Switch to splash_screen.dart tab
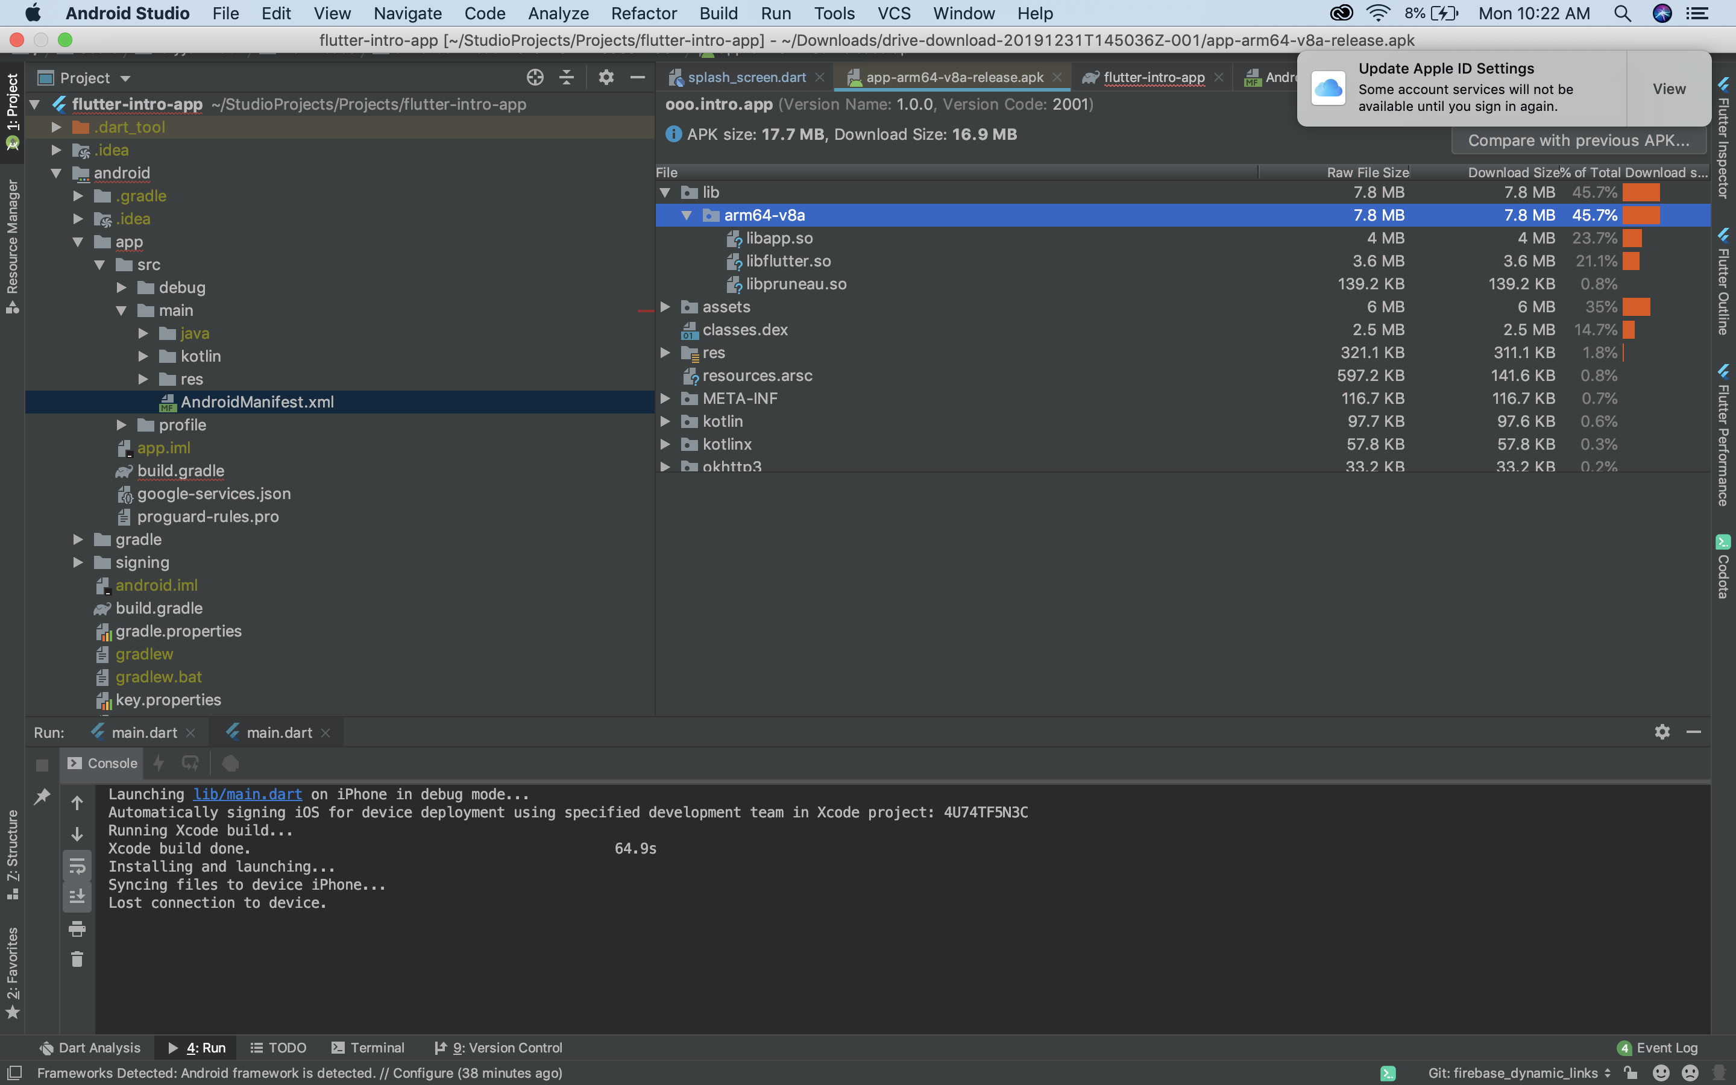 (x=746, y=77)
